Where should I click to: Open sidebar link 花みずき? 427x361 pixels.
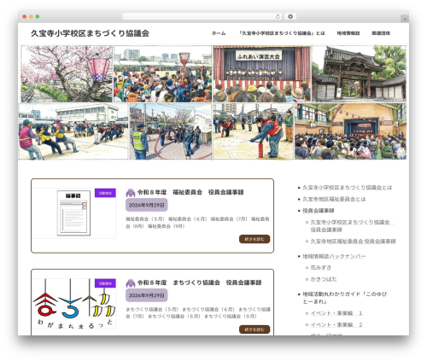click(321, 268)
